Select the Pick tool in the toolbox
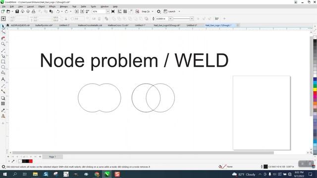 click(x=3, y=26)
